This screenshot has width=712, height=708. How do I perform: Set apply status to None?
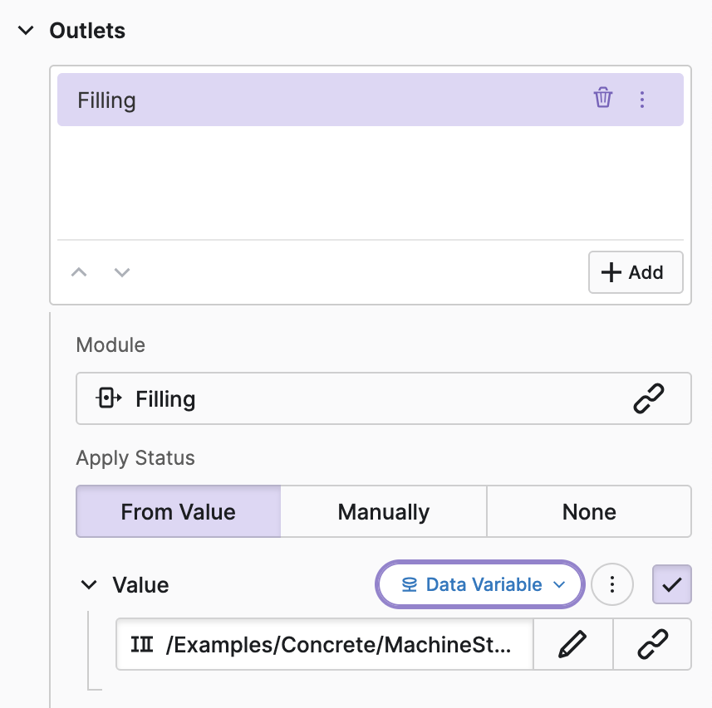[589, 511]
